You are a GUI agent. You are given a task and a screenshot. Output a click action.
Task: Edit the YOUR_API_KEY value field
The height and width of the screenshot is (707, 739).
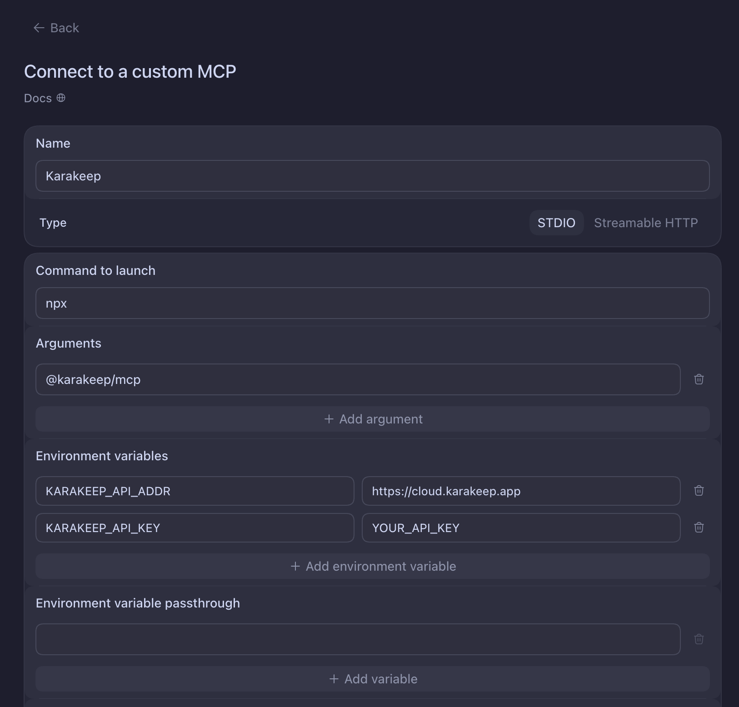pos(521,528)
